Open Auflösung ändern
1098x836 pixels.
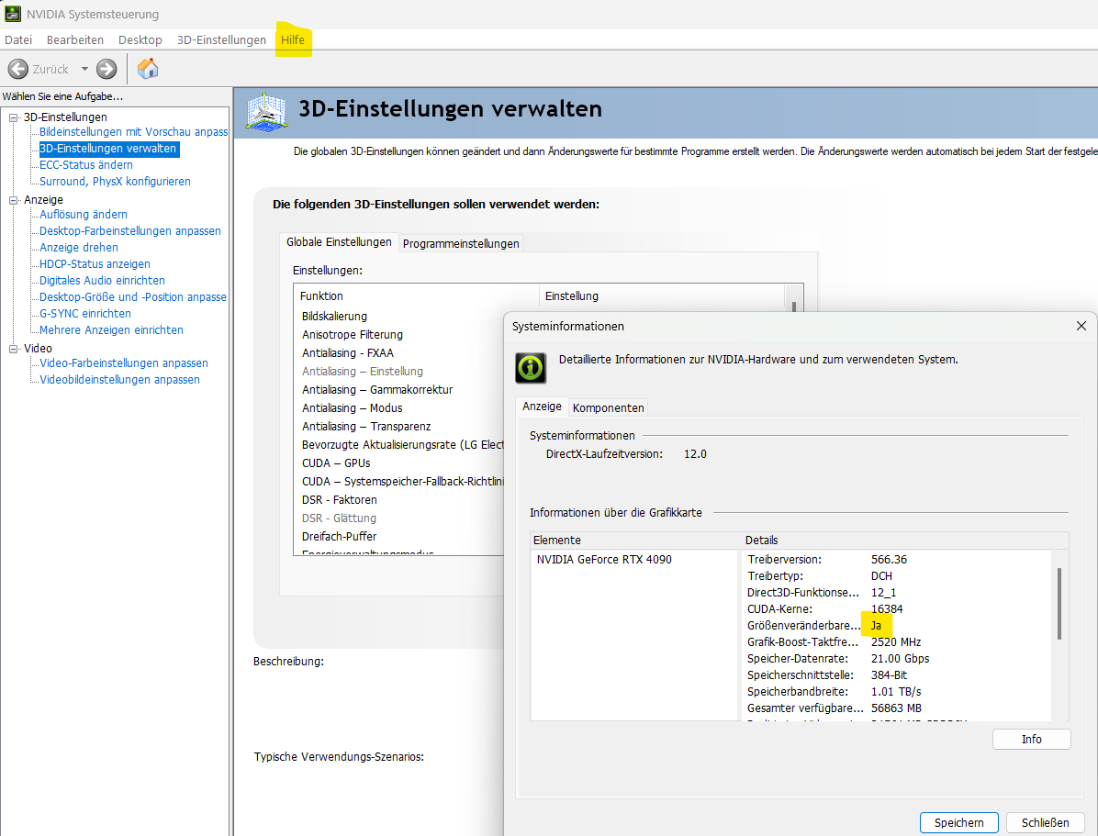pos(84,214)
